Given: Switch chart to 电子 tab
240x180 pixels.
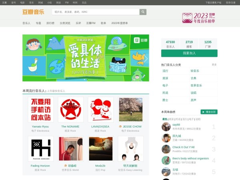Looking at the screenshot, I should (191, 119).
